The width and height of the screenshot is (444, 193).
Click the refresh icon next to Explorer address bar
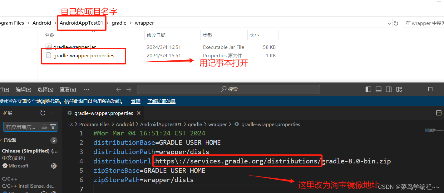click(396, 23)
